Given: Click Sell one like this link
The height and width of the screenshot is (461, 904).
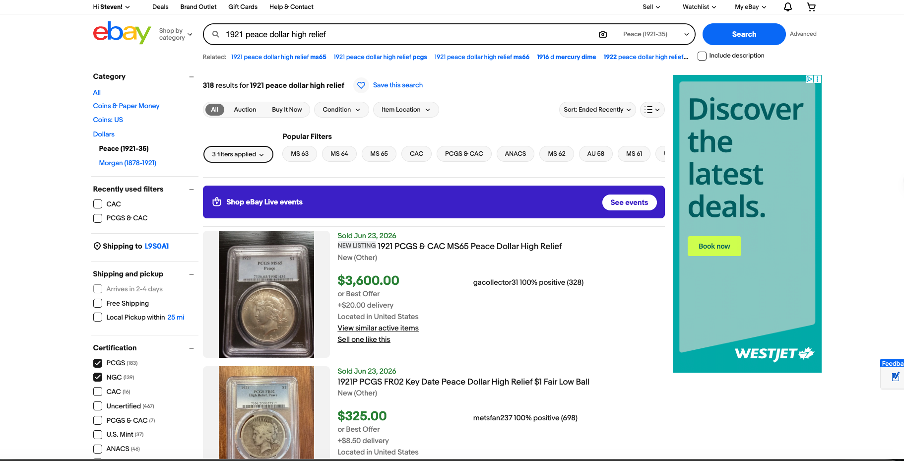Looking at the screenshot, I should point(364,339).
